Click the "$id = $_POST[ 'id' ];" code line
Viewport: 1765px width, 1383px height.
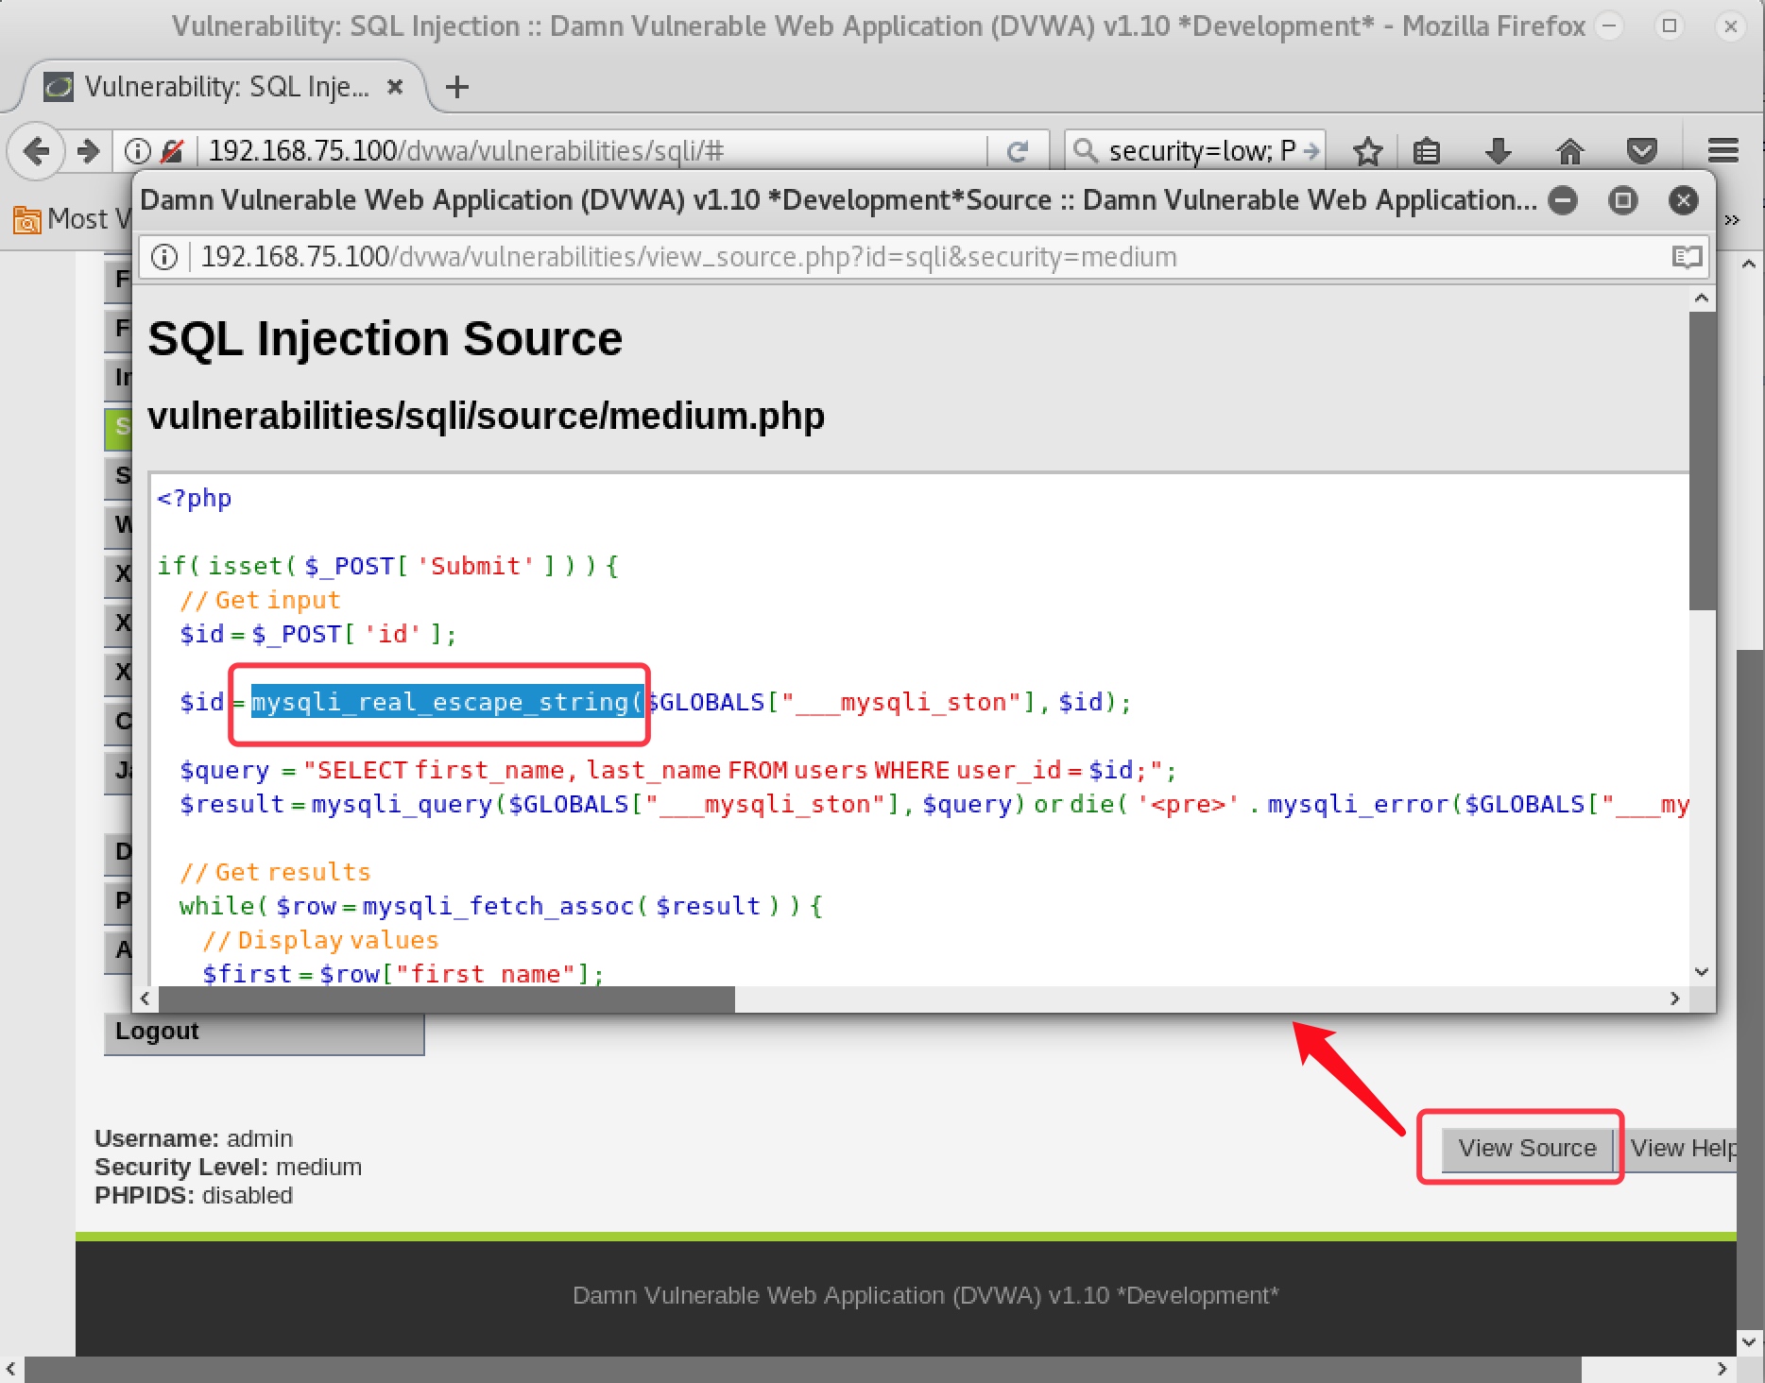[x=318, y=634]
